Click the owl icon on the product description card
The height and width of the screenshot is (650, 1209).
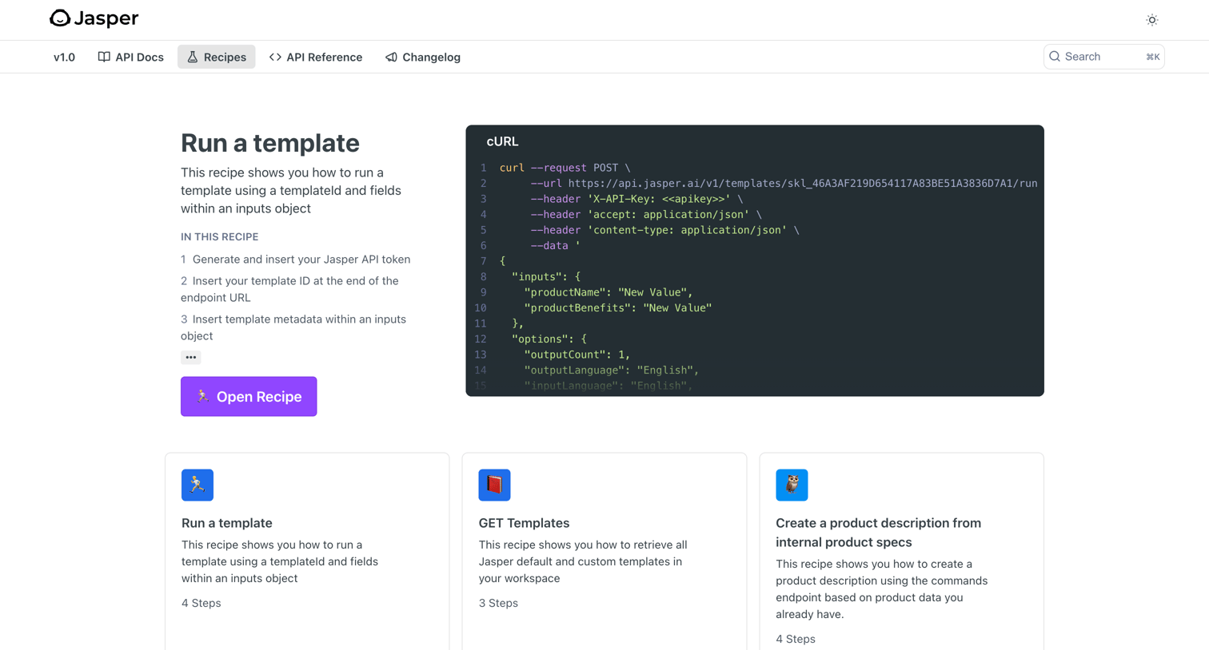pyautogui.click(x=792, y=485)
